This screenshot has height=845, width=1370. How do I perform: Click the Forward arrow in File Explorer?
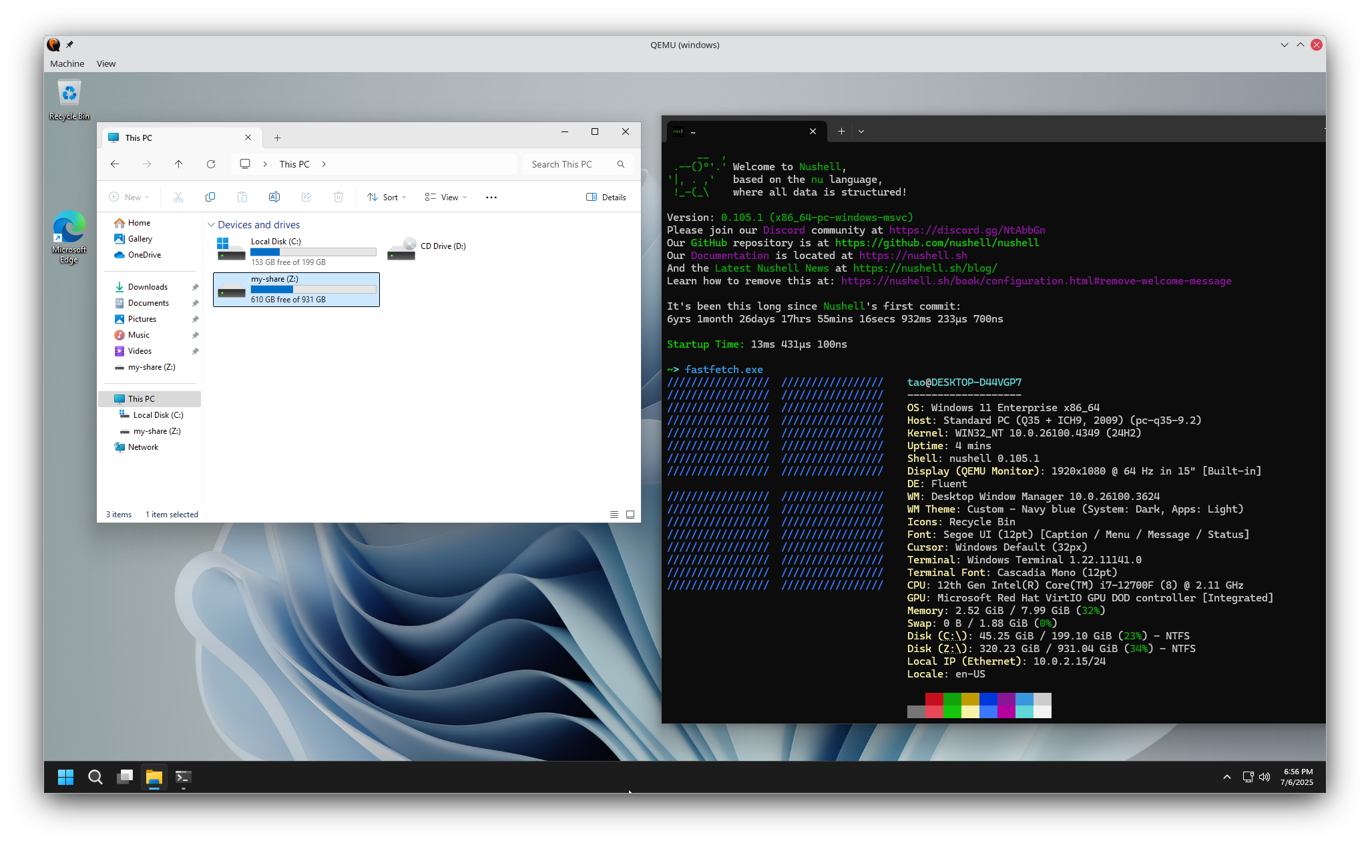[147, 164]
